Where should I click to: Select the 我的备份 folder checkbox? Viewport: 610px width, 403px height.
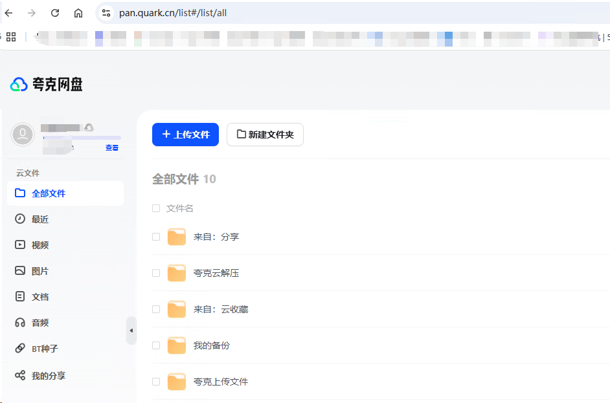click(x=156, y=345)
